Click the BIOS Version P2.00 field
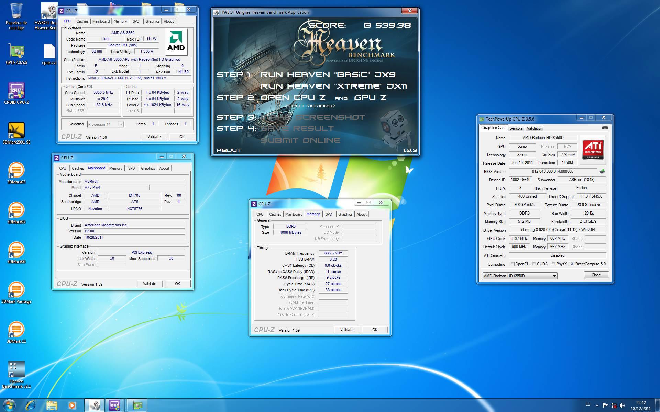This screenshot has width=660, height=412. 134,231
